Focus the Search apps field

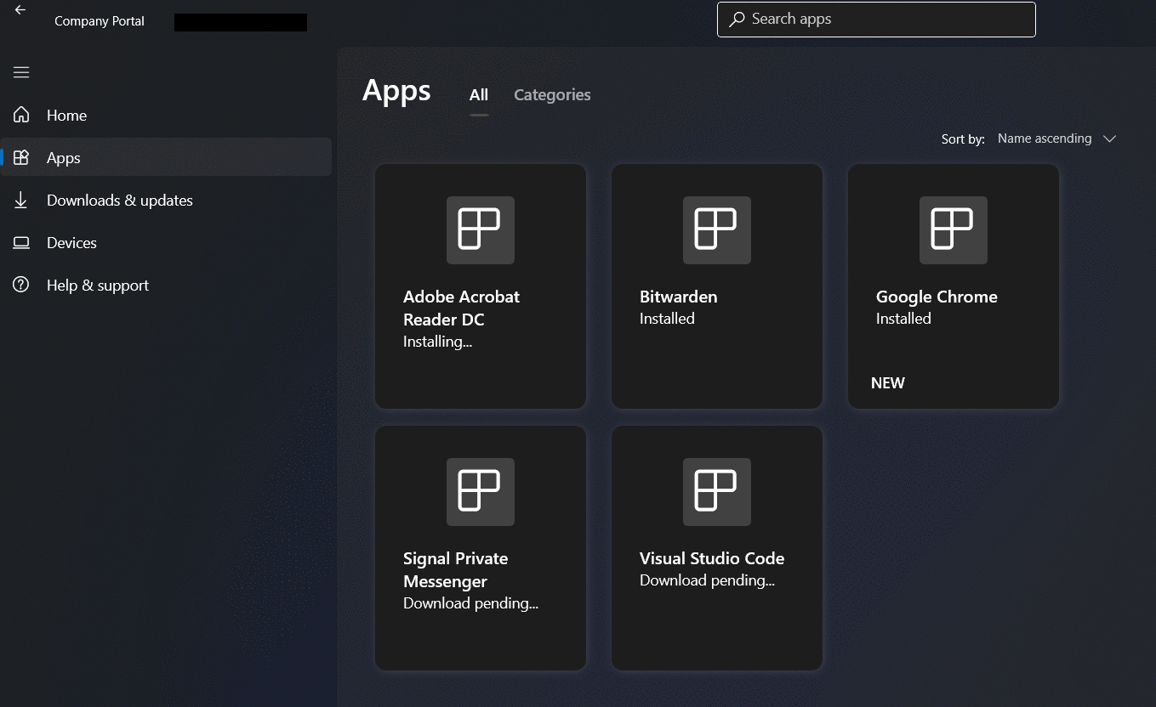coord(876,20)
